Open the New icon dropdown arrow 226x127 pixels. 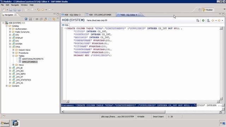coord(7,10)
